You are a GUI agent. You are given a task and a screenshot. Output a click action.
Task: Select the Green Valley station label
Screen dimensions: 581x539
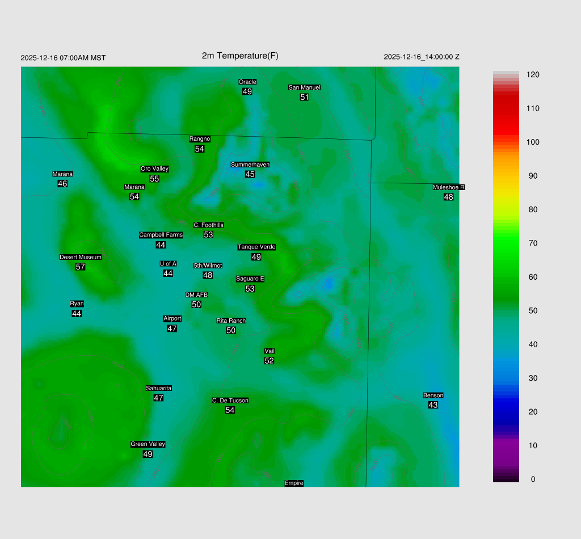(148, 444)
